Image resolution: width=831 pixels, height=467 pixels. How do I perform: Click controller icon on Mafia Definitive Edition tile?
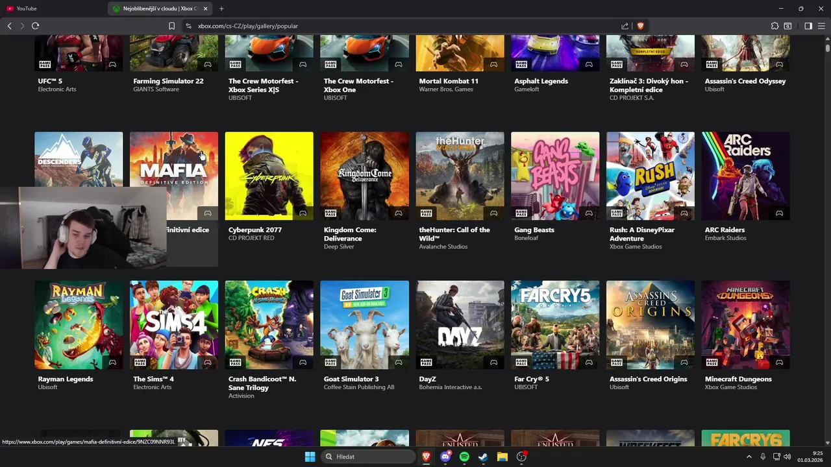(208, 213)
